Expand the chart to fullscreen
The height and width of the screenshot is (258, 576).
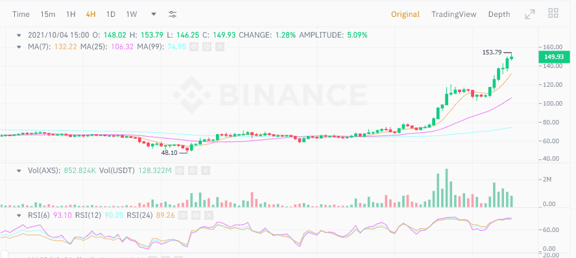[530, 14]
